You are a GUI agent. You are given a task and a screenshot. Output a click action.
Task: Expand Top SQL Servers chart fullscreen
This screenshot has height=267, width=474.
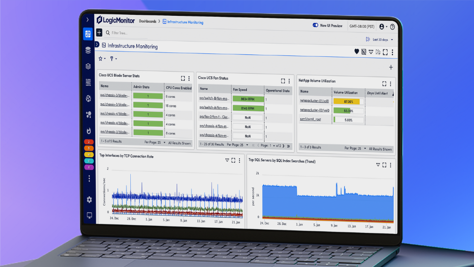(x=384, y=165)
